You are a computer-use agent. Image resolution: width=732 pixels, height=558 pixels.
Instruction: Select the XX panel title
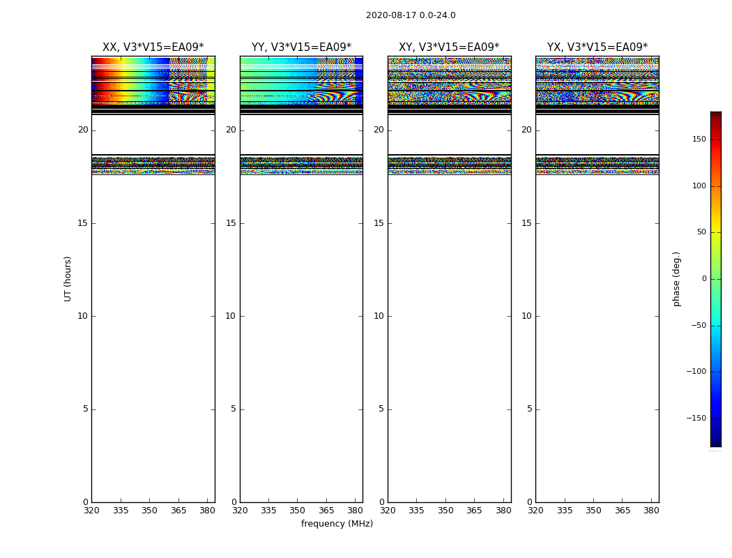point(153,47)
